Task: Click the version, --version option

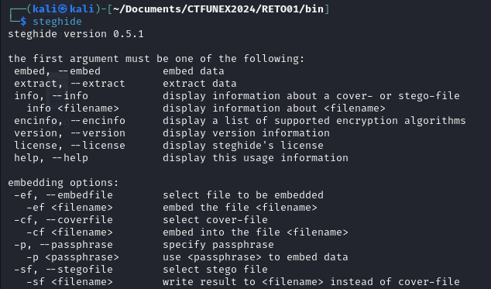Action: [x=70, y=133]
